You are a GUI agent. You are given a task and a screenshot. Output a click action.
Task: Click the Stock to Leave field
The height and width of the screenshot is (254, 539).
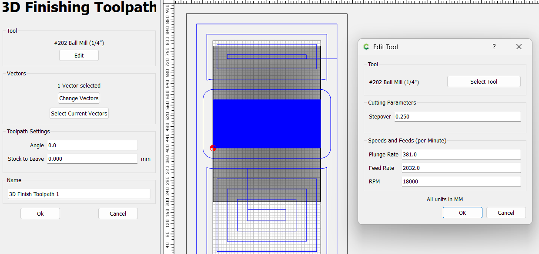(x=92, y=159)
